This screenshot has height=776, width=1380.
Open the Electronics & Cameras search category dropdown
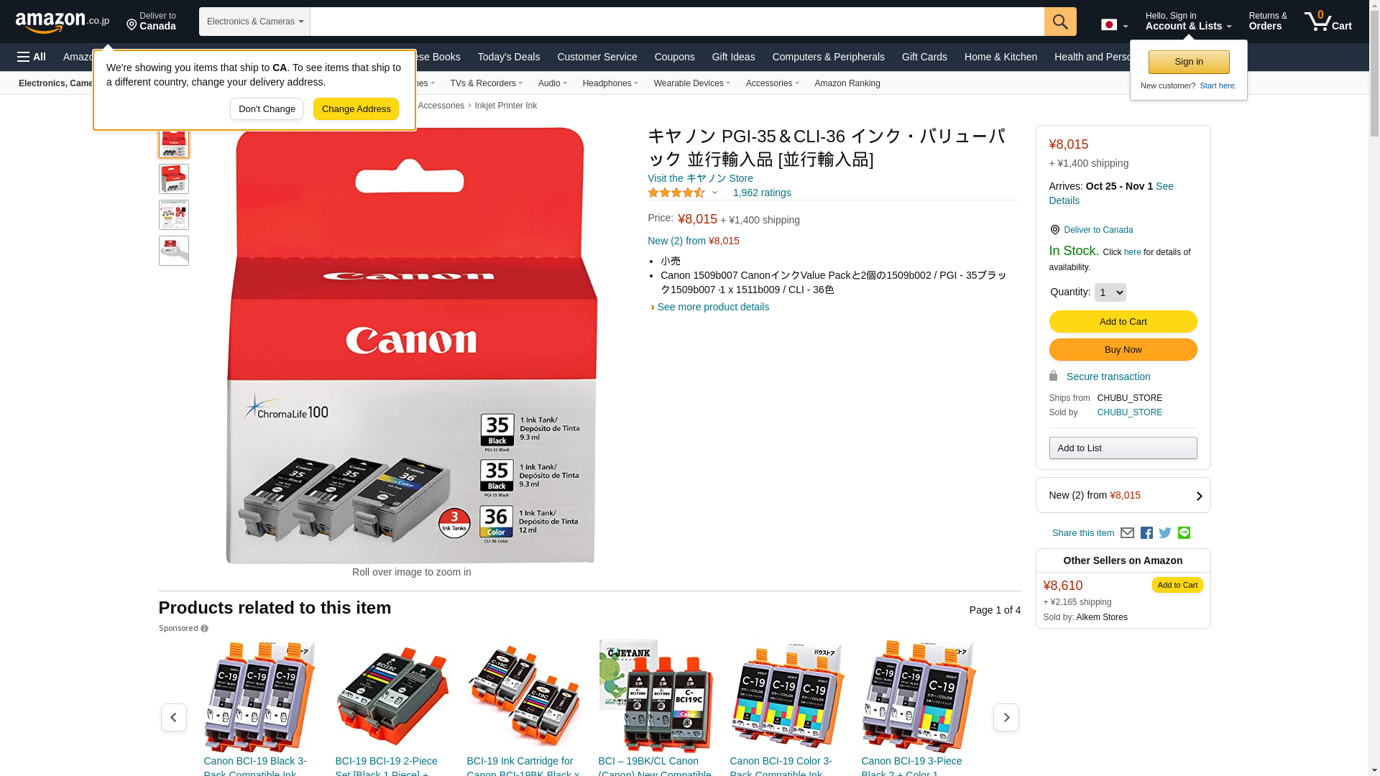tap(254, 22)
